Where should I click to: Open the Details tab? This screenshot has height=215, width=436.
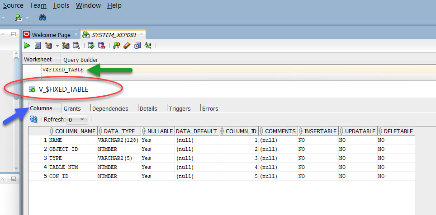[148, 108]
